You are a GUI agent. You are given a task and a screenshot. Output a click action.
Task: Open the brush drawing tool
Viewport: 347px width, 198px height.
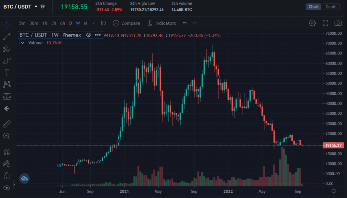pyautogui.click(x=6, y=60)
